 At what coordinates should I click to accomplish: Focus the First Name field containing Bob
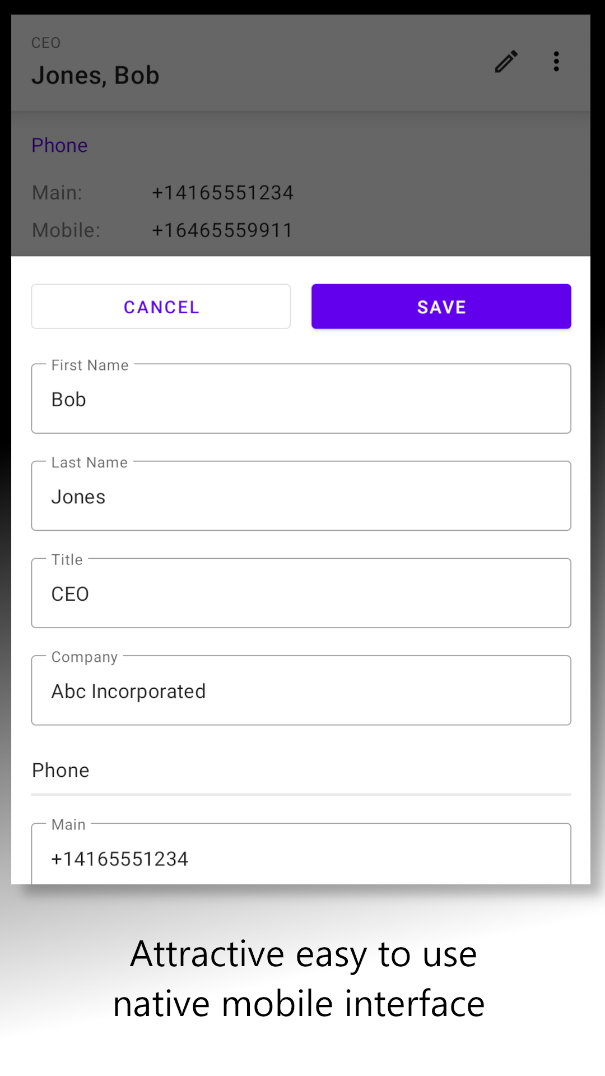tap(301, 400)
